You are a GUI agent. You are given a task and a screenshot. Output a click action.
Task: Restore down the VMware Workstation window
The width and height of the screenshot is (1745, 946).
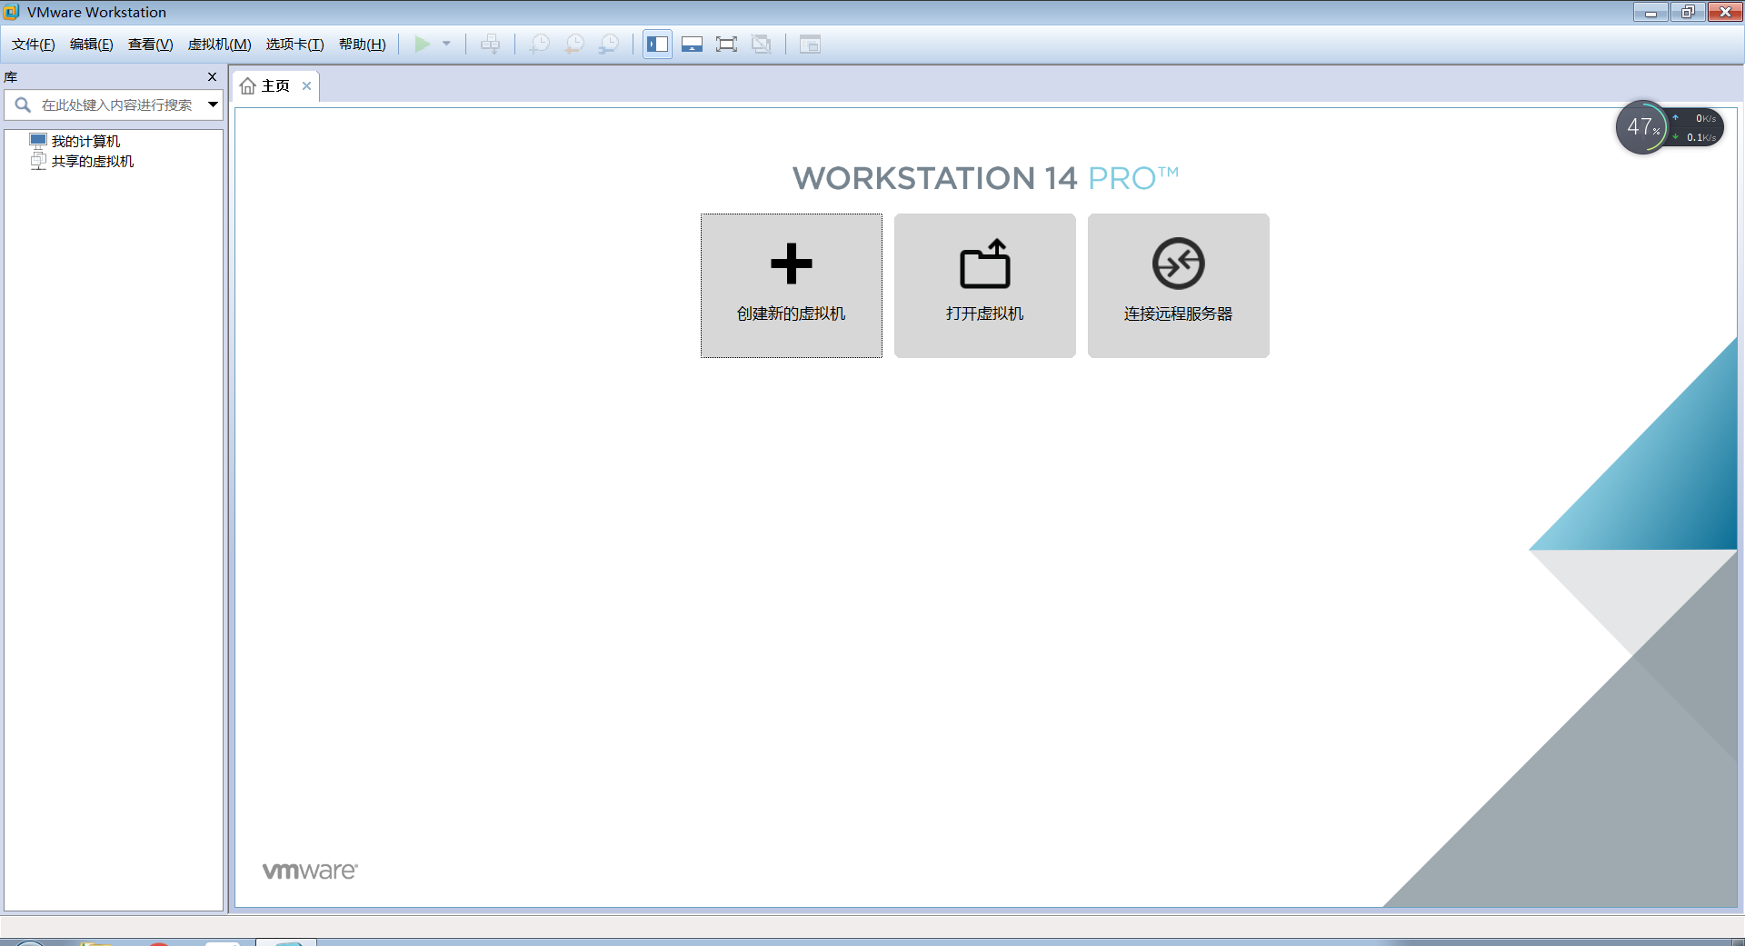[1688, 12]
